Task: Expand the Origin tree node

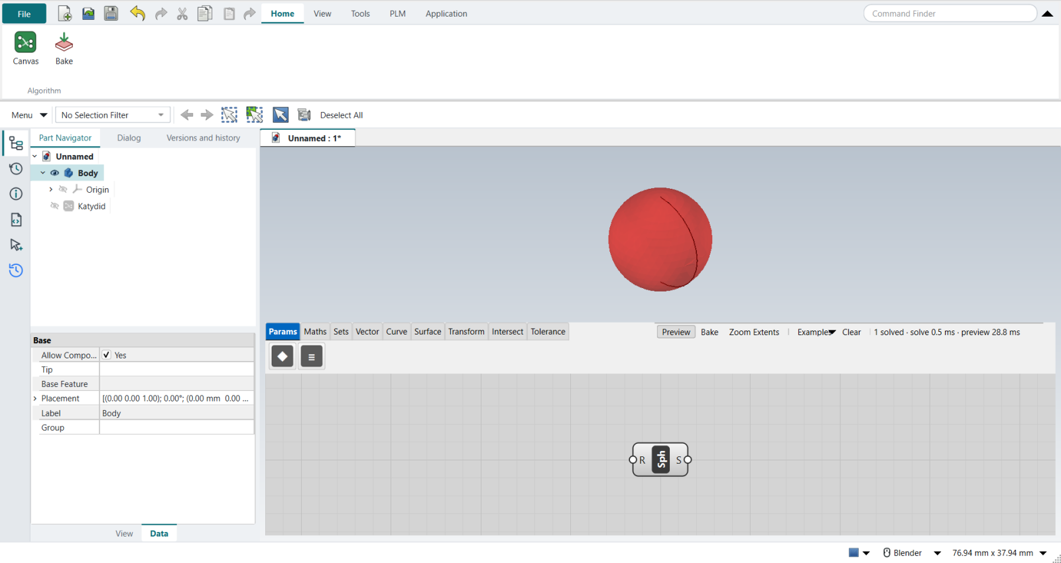Action: coord(51,189)
